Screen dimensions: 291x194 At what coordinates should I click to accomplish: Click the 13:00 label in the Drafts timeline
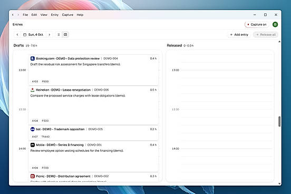pyautogui.click(x=22, y=70)
